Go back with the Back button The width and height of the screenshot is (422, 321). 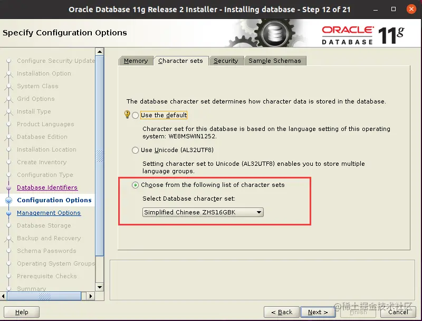282,312
